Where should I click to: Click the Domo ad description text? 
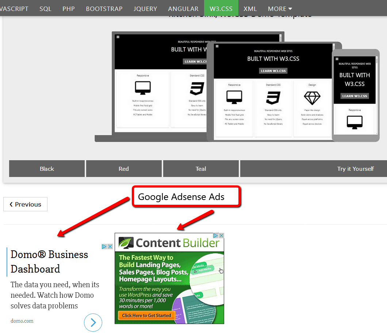[x=55, y=295]
